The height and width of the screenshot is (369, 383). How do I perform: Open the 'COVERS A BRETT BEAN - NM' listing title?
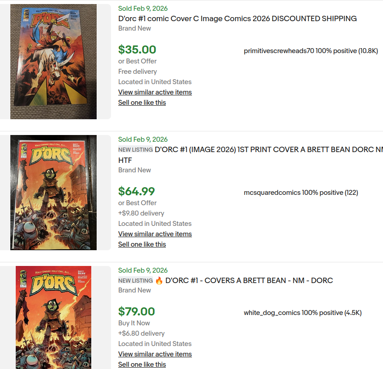coord(249,280)
